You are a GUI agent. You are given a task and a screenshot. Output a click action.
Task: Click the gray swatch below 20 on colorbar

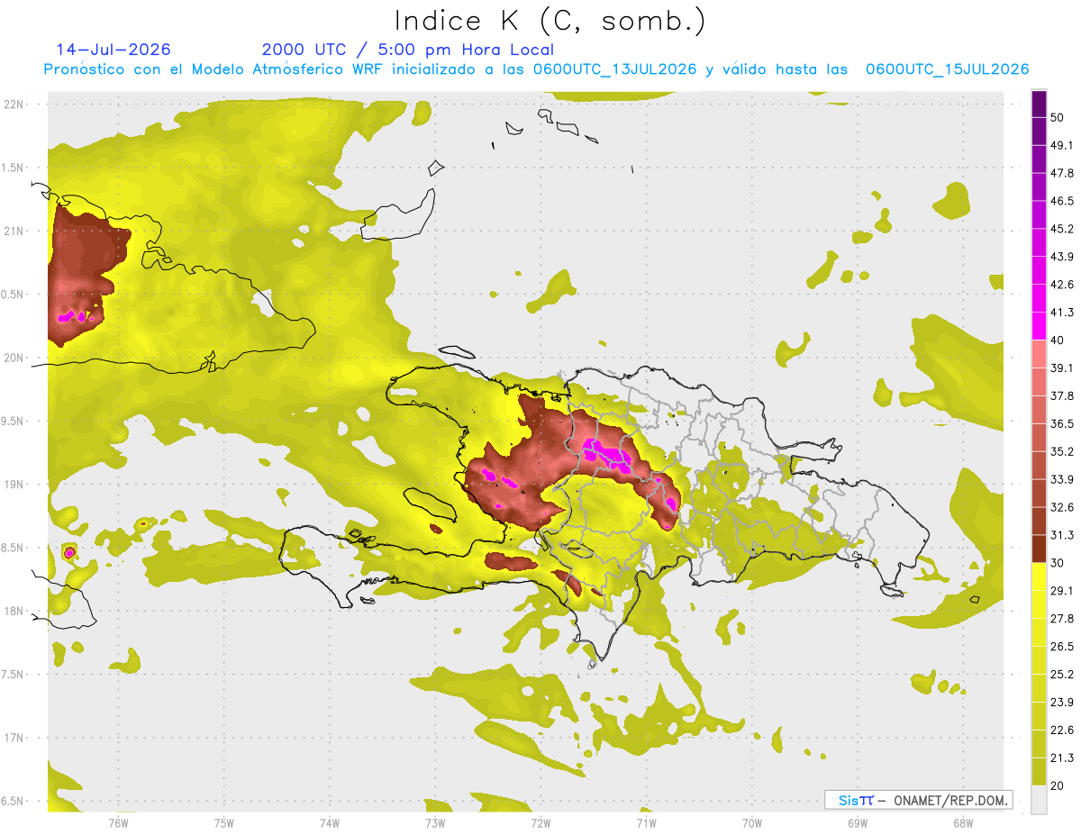coord(1039,800)
